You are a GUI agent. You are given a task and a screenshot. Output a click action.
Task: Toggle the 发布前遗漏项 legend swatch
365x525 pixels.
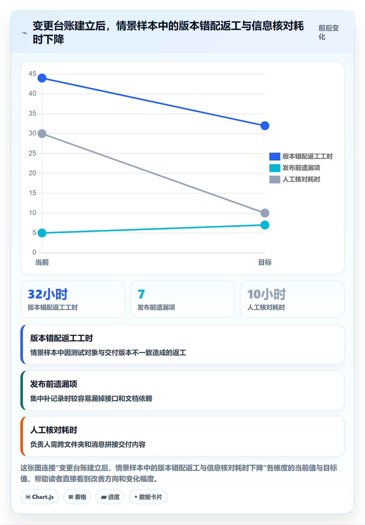(275, 168)
